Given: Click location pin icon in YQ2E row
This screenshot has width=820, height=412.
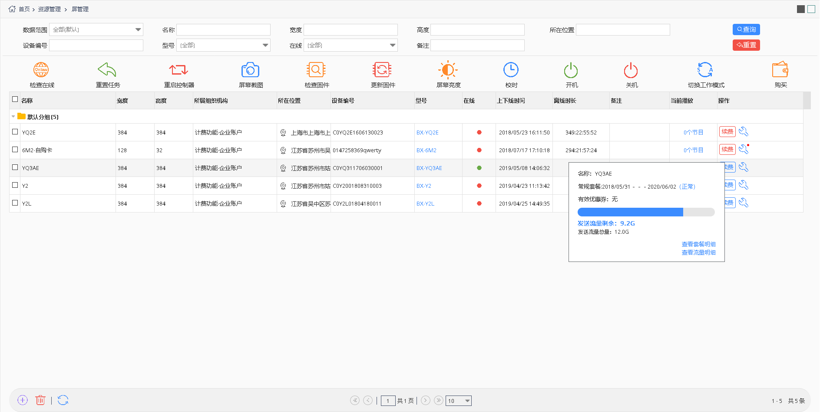Looking at the screenshot, I should click(283, 132).
